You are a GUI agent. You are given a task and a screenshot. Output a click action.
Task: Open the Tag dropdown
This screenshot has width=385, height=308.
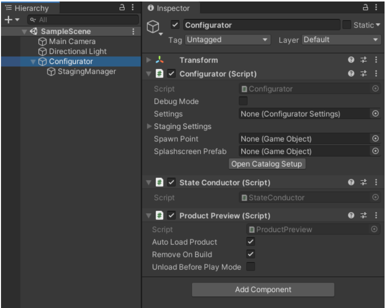228,39
